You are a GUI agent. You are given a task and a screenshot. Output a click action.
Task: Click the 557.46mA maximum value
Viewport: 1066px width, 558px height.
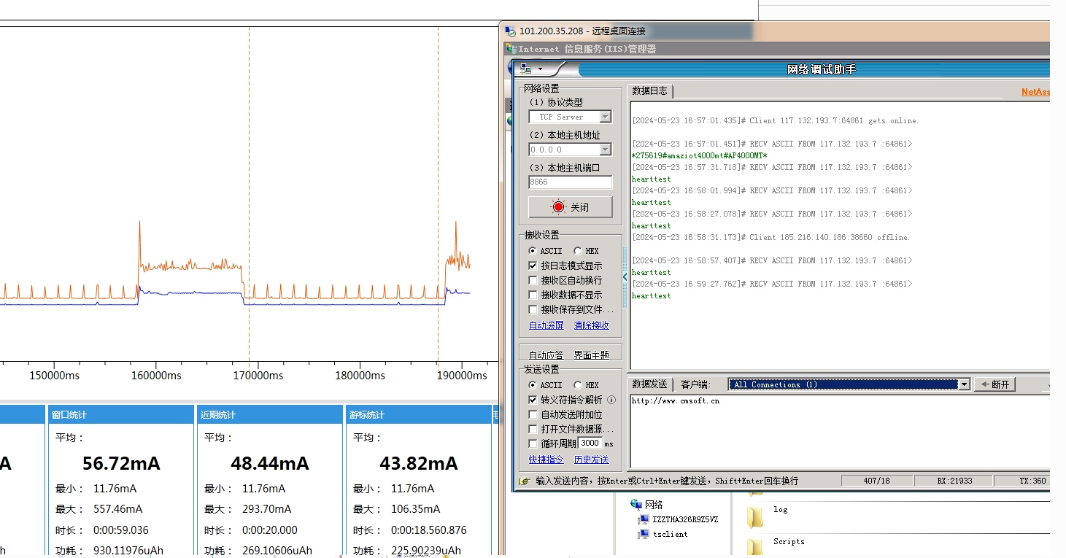coord(117,509)
